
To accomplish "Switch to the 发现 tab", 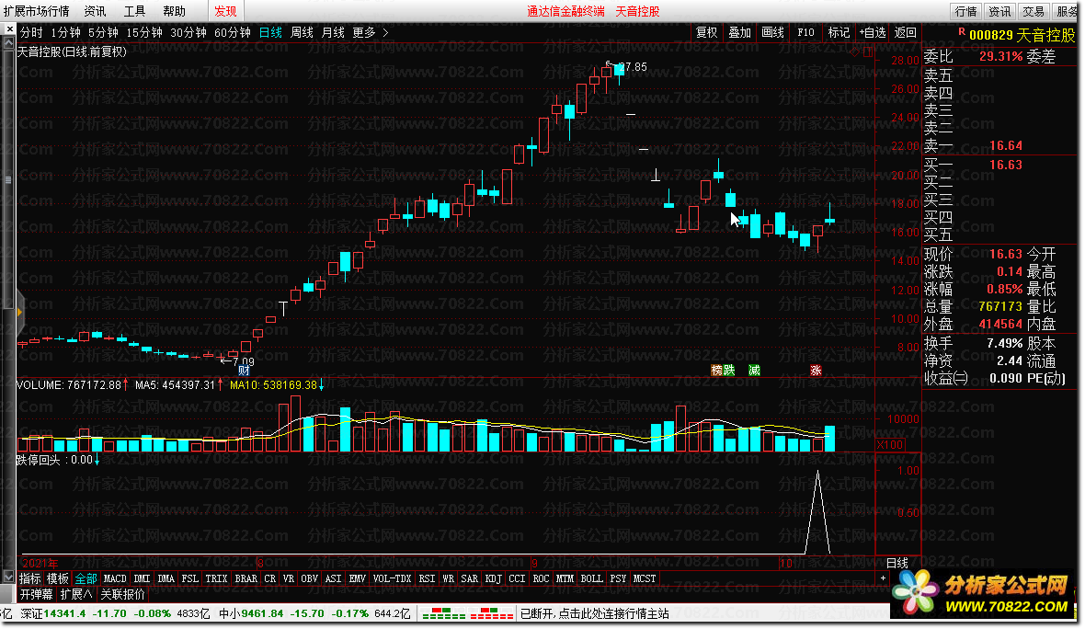I will (x=225, y=11).
